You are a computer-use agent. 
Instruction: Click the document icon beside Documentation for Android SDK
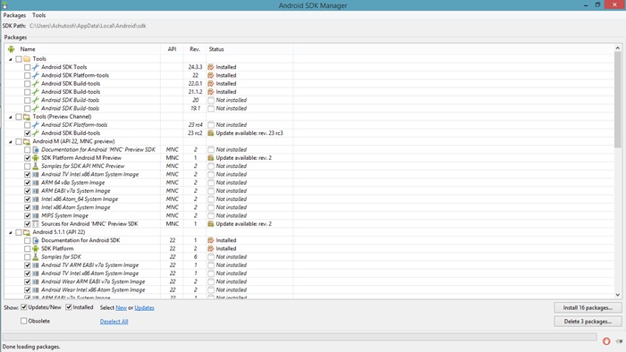[36, 240]
